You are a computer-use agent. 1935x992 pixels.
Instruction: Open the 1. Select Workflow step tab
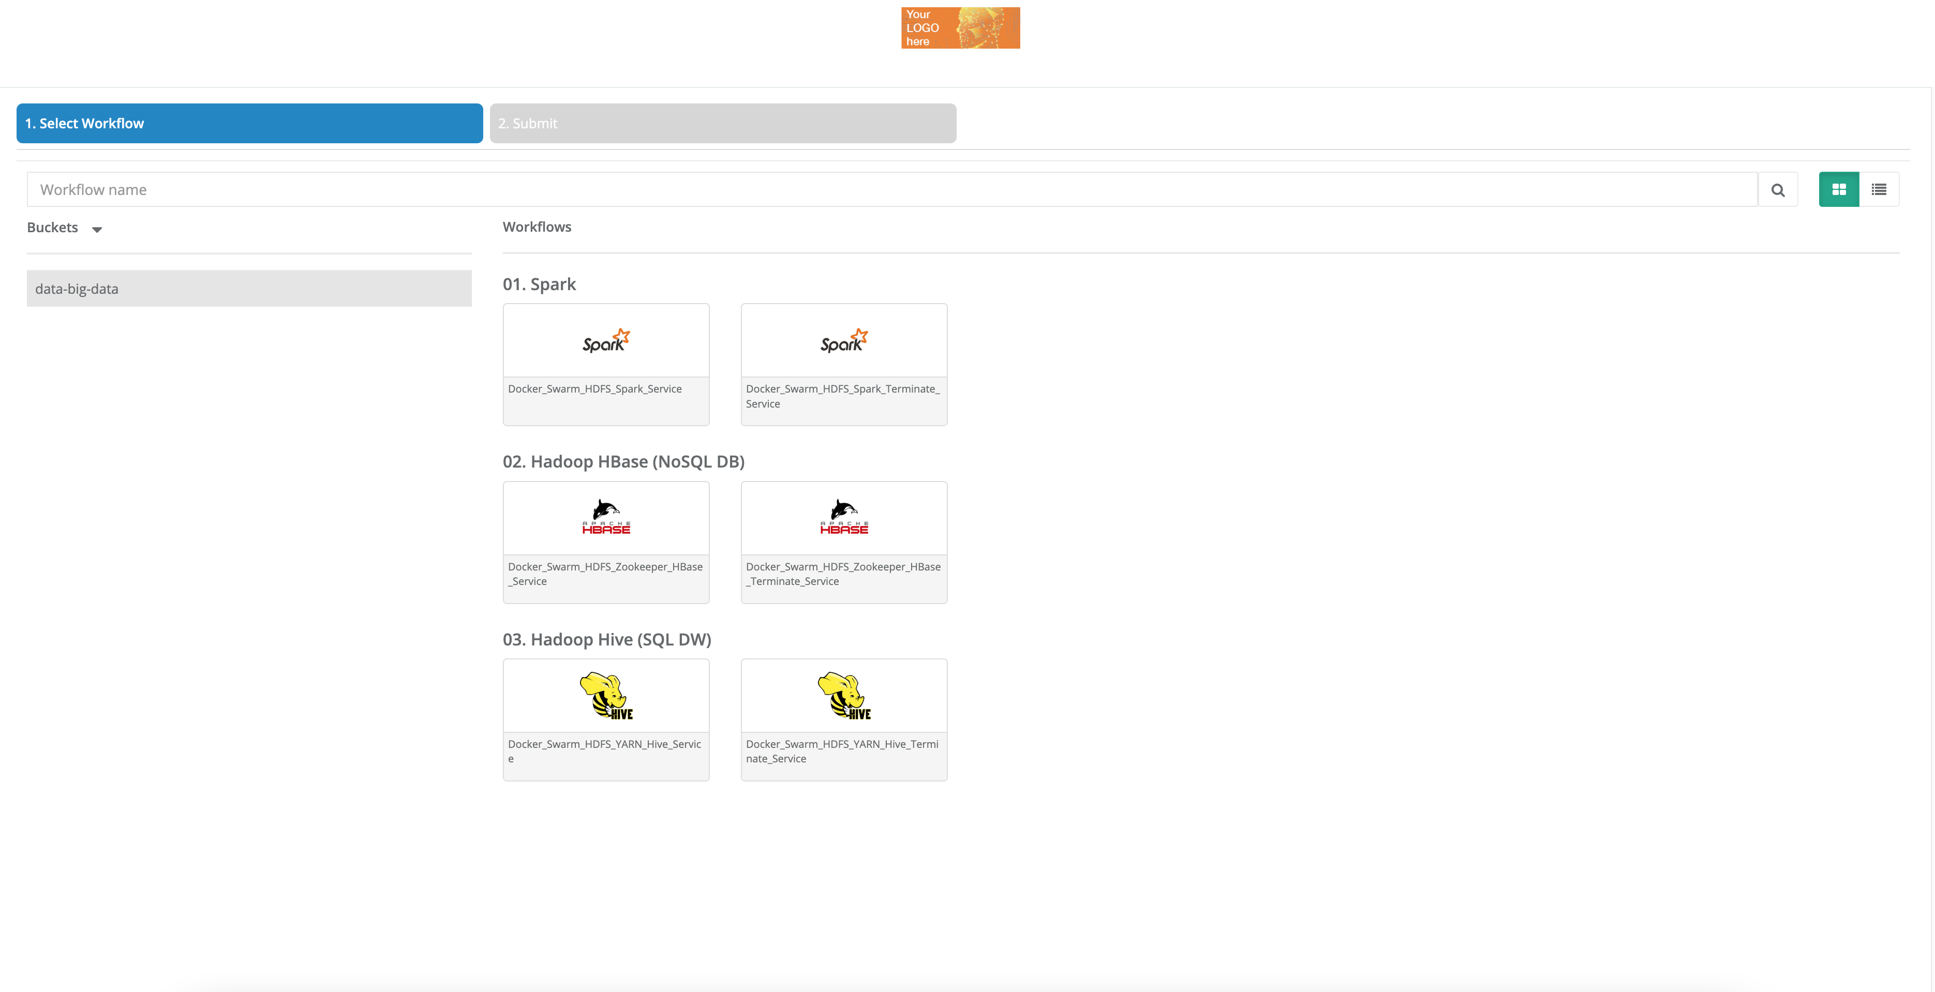[x=249, y=123]
